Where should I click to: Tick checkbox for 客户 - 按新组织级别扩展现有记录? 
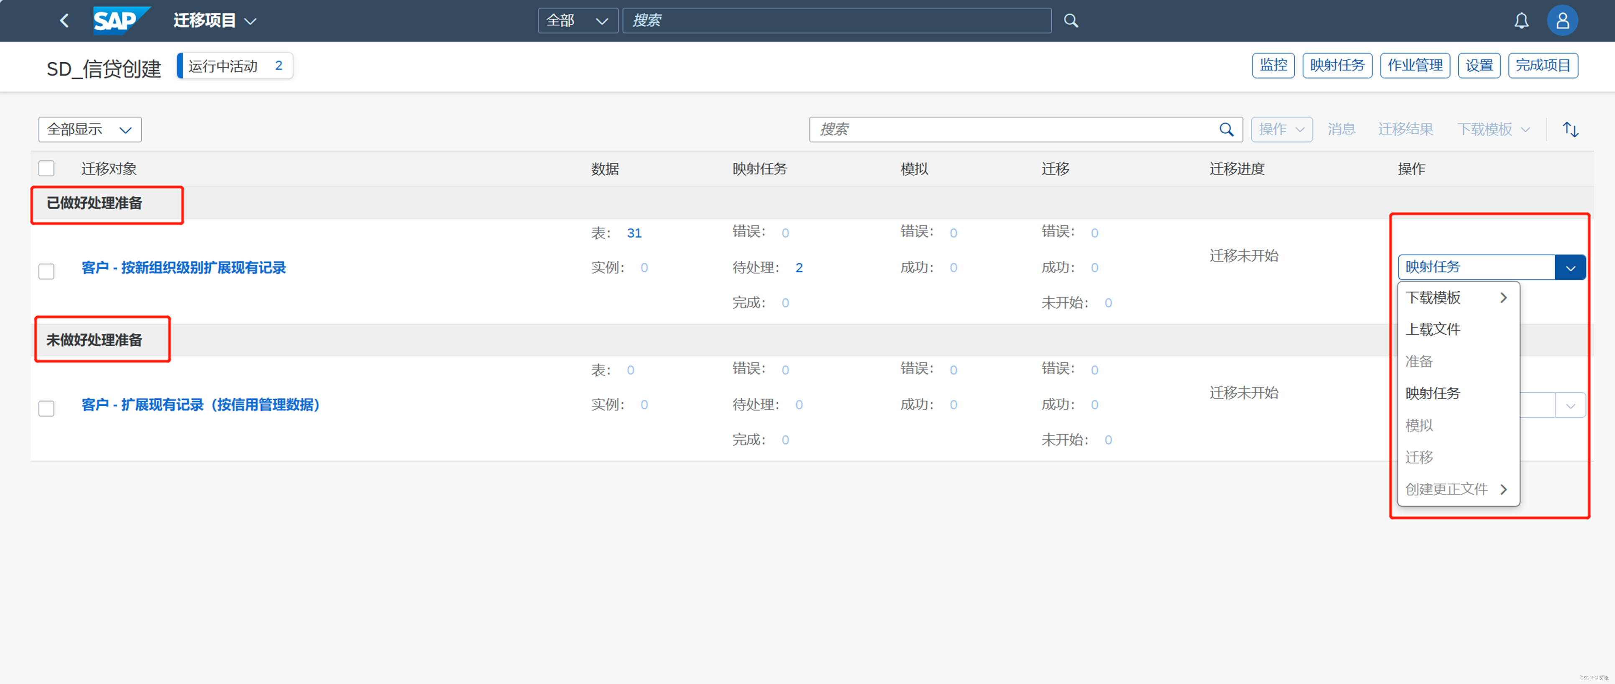pyautogui.click(x=46, y=271)
